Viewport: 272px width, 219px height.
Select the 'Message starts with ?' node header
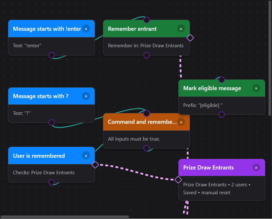(51, 96)
